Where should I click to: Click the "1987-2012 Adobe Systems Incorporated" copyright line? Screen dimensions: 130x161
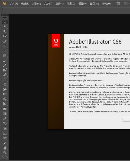99,54
